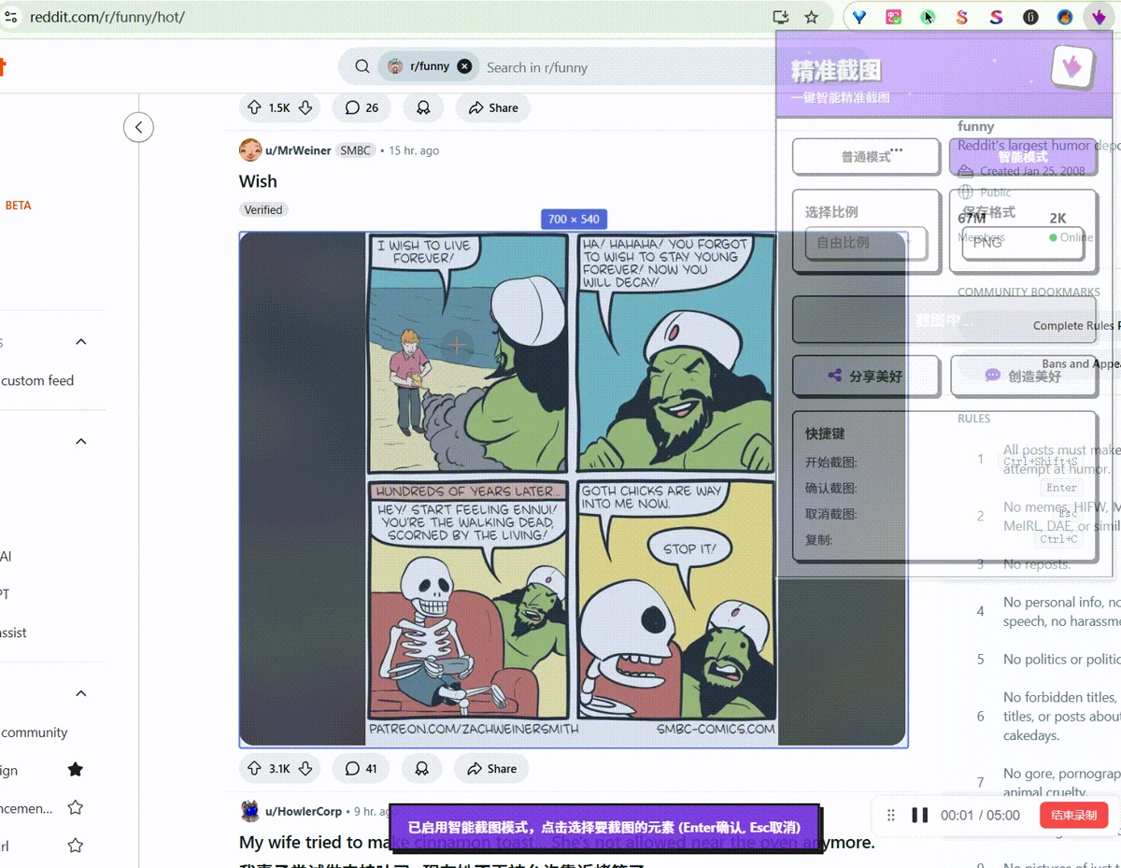1121x868 pixels.
Task: Switch to 普通模式 screenshot mode
Action: pyautogui.click(x=866, y=156)
